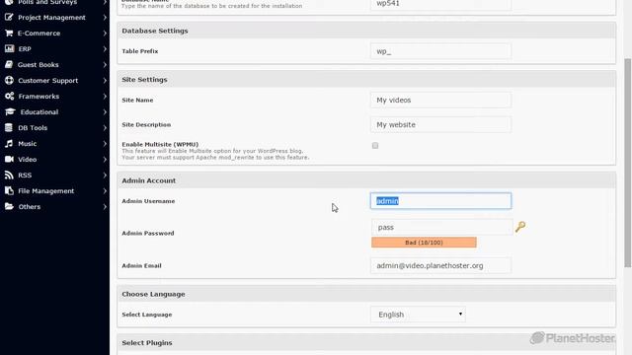Open the ERP category label
Viewport: 632px width, 355px height.
(x=25, y=48)
